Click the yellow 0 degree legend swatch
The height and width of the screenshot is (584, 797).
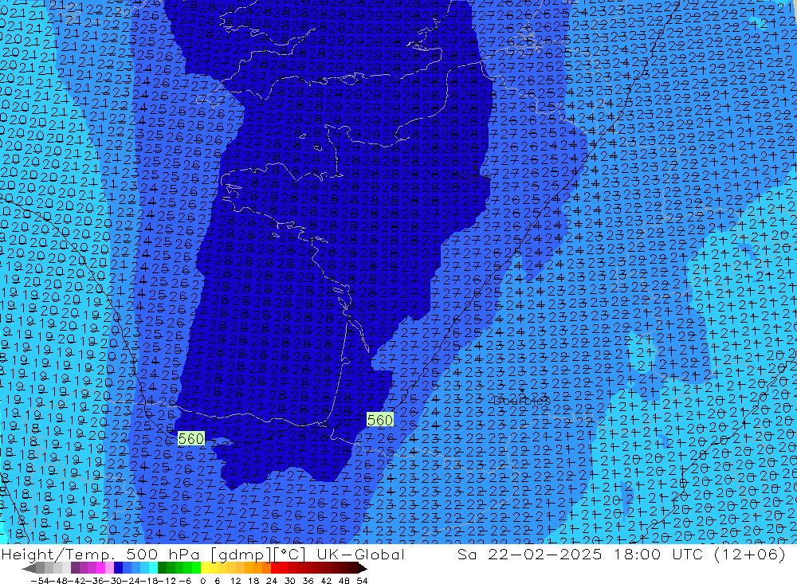(206, 568)
